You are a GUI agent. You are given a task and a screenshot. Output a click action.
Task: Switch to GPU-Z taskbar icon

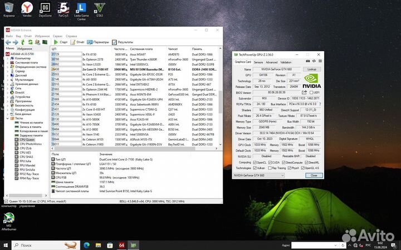point(133,246)
